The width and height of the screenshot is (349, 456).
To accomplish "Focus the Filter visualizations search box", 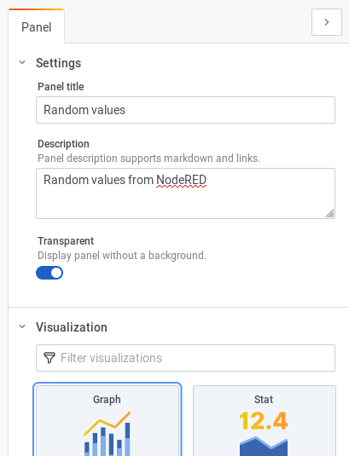I will (185, 358).
